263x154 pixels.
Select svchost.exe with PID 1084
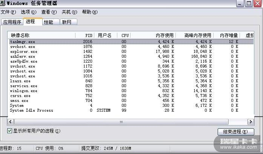131,71
